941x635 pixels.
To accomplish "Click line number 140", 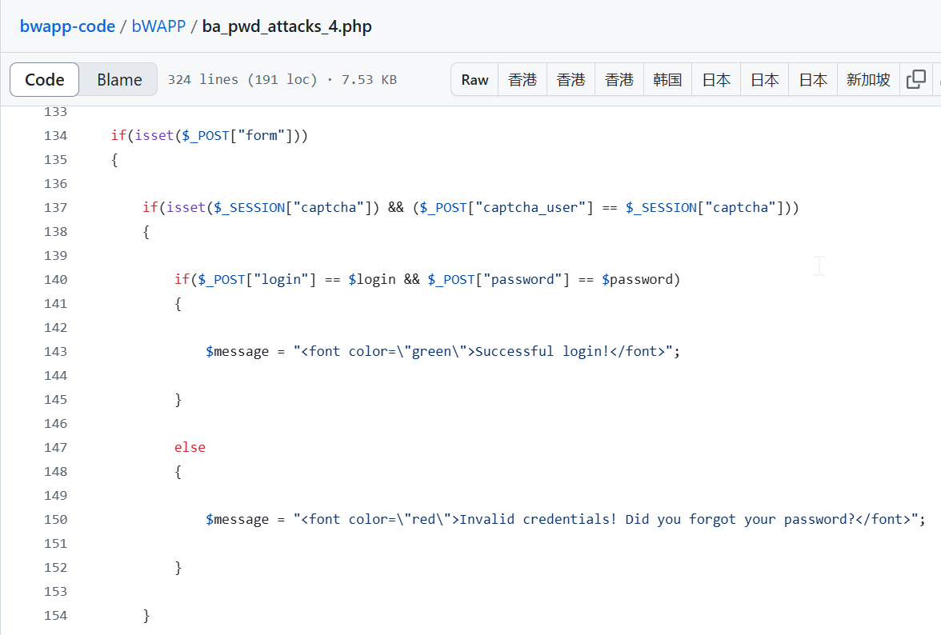I will point(56,279).
